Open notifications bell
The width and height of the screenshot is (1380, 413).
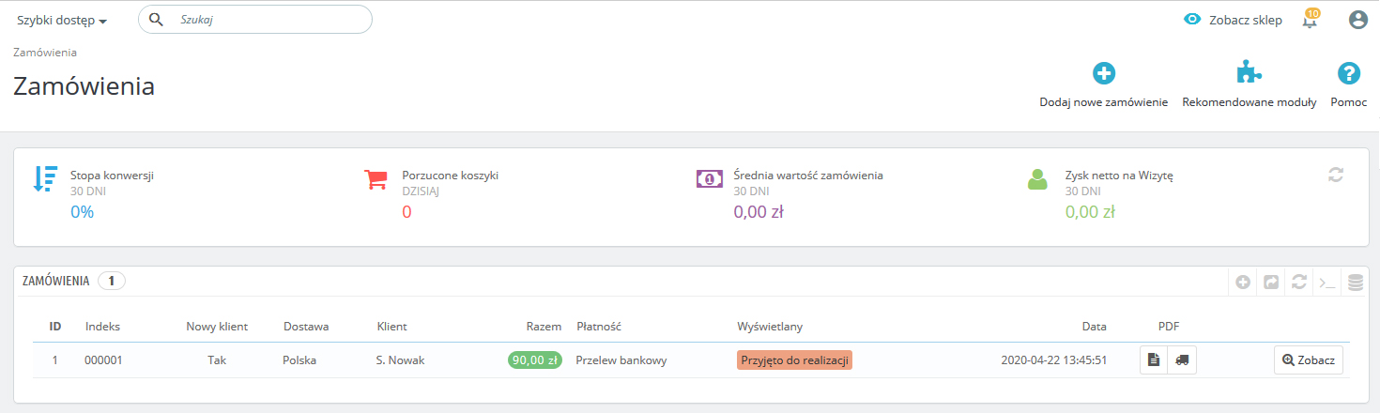1311,20
